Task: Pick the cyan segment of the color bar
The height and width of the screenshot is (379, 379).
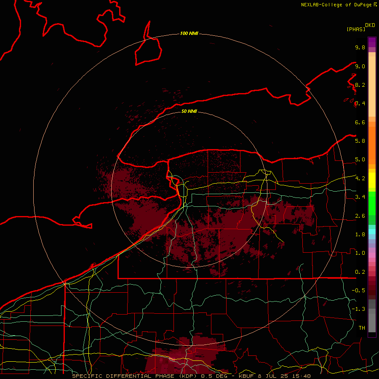Action: pyautogui.click(x=372, y=232)
